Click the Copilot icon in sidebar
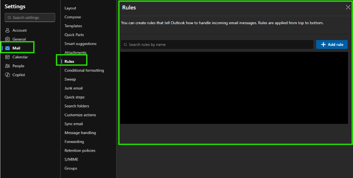The height and width of the screenshot is (178, 353). coord(8,75)
